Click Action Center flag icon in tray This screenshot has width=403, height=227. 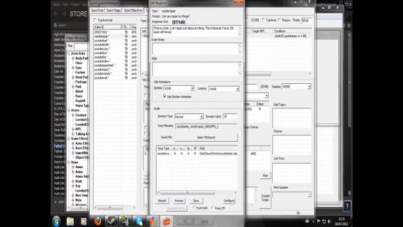pos(319,221)
